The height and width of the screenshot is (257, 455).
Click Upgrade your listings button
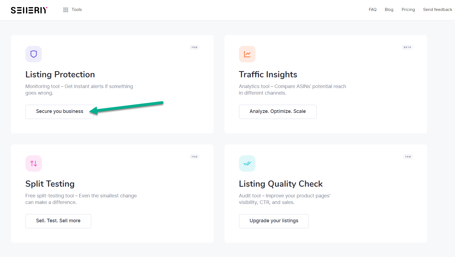coord(274,221)
